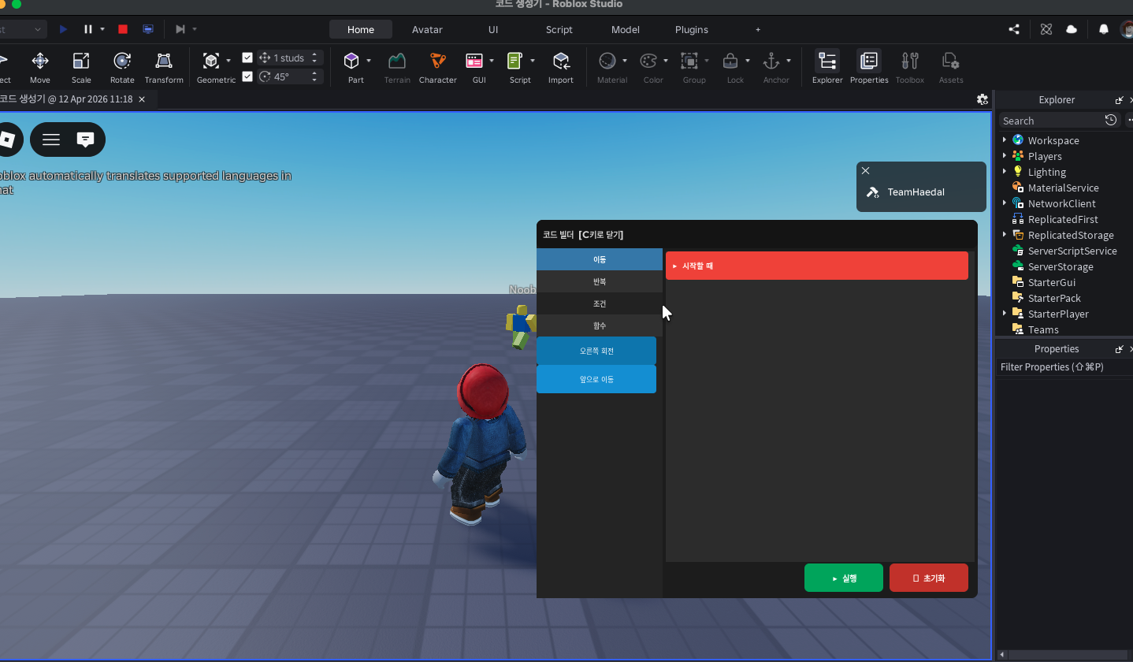This screenshot has width=1133, height=662.
Task: Click the step-forward playback icon
Action: (180, 29)
